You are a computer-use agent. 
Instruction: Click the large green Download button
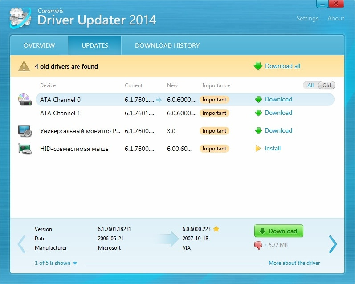[x=279, y=231]
